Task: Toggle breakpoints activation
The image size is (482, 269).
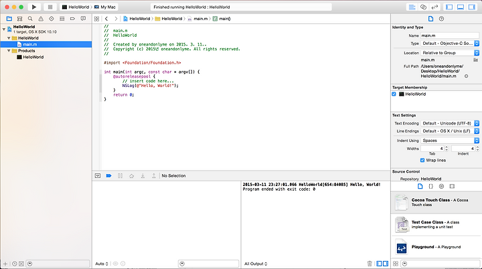Action: 109,176
